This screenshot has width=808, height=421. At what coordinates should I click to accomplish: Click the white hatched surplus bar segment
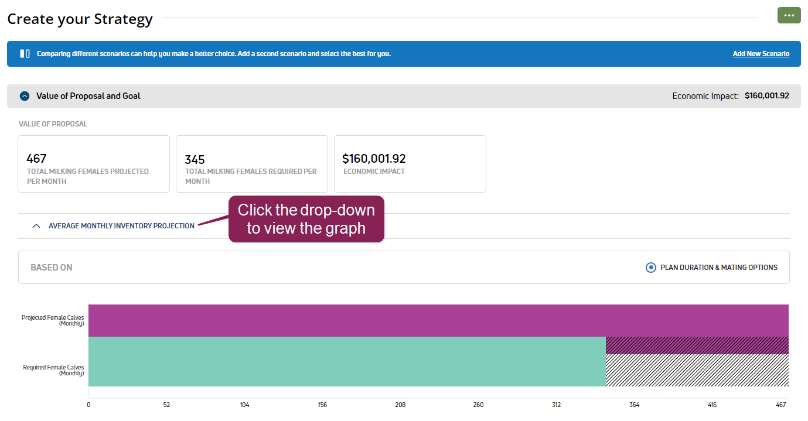[x=697, y=370]
